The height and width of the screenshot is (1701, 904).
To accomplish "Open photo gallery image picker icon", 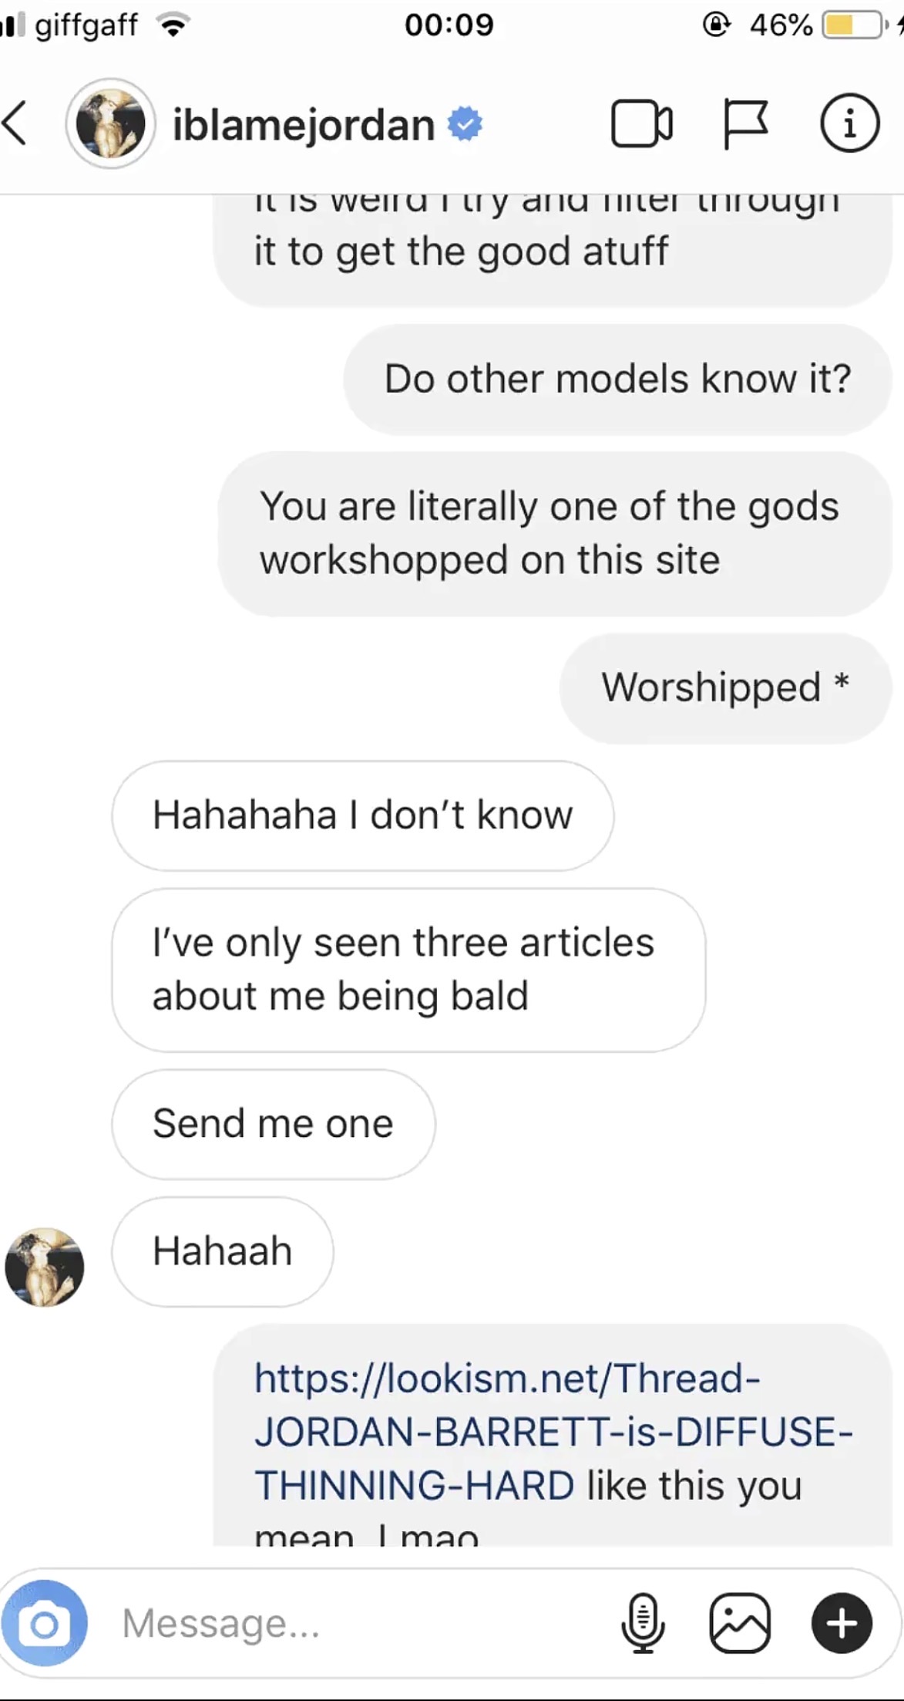I will click(740, 1623).
